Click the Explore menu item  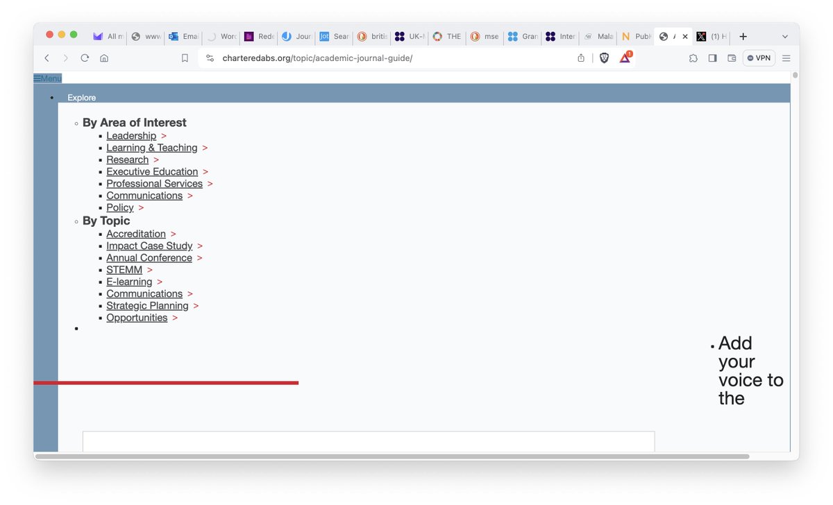click(82, 98)
